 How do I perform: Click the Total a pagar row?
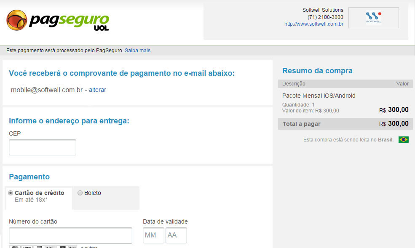(345, 124)
